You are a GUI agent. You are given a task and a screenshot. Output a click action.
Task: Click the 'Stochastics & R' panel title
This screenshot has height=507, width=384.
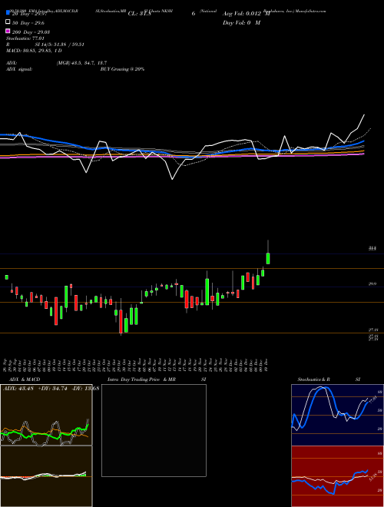pos(313,379)
